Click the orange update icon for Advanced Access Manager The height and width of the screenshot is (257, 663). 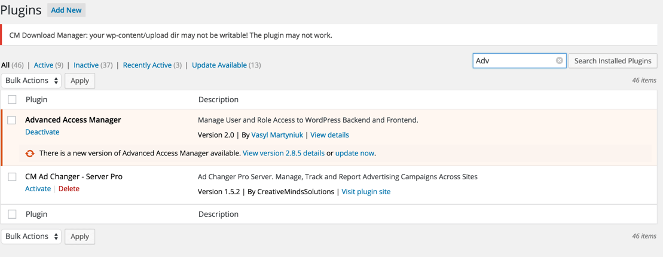point(30,154)
